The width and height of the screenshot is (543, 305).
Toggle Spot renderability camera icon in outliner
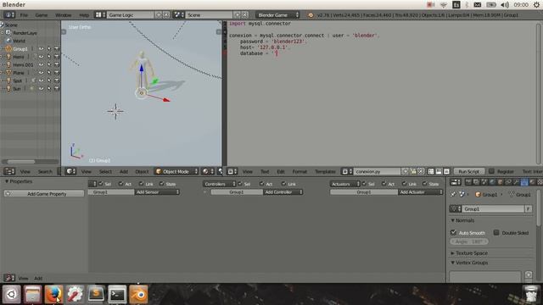[57, 80]
